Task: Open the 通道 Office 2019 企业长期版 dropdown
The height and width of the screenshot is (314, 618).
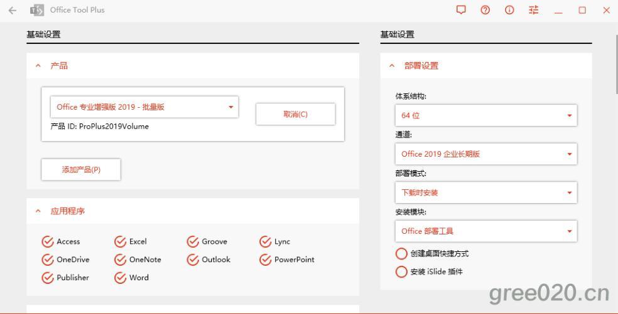Action: pyautogui.click(x=485, y=154)
